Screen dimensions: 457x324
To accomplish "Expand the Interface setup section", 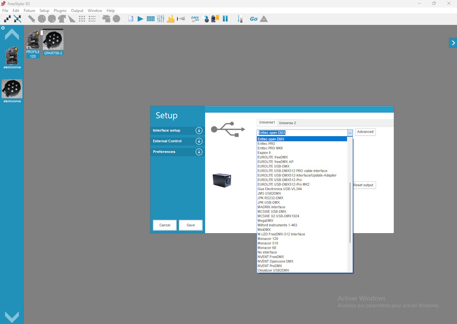I will coord(199,130).
